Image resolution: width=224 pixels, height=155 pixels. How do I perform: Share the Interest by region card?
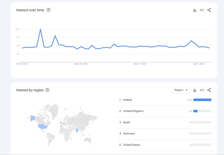(x=209, y=90)
